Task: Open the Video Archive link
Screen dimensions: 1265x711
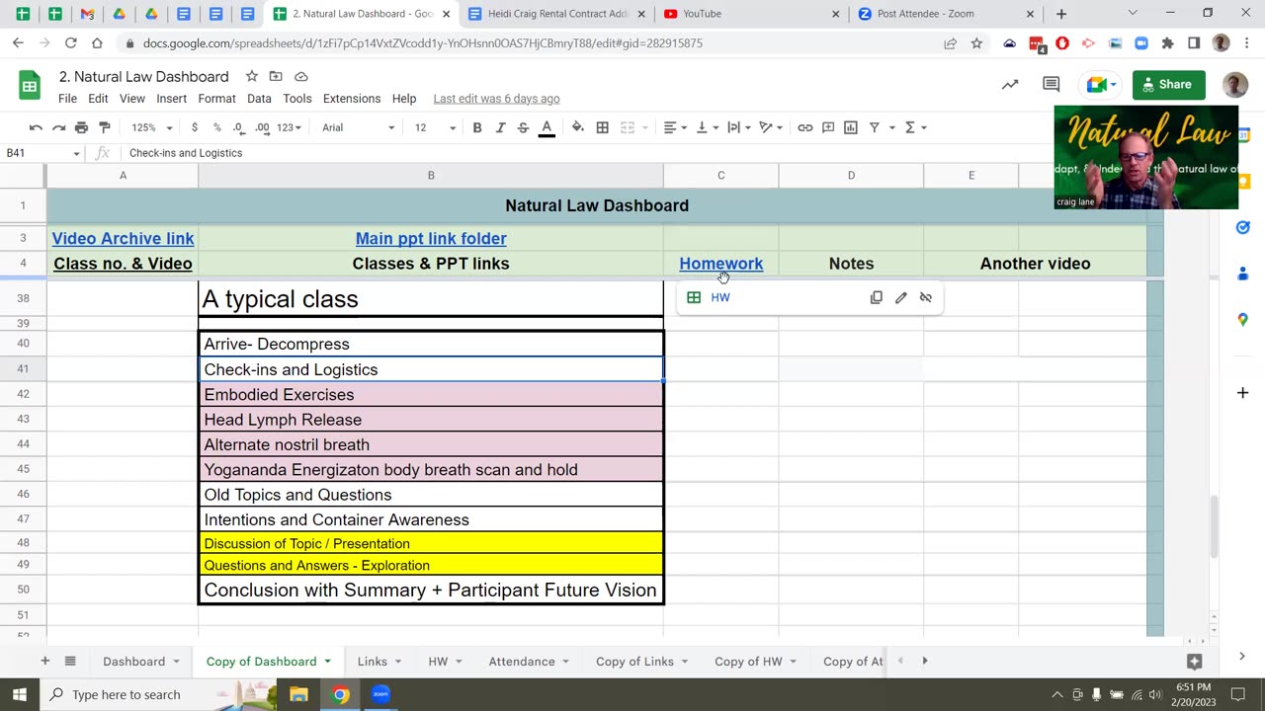Action: click(123, 239)
